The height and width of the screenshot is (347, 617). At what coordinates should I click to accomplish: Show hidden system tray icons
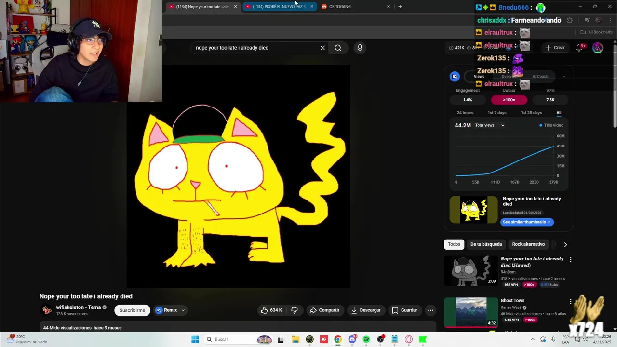tap(533, 339)
